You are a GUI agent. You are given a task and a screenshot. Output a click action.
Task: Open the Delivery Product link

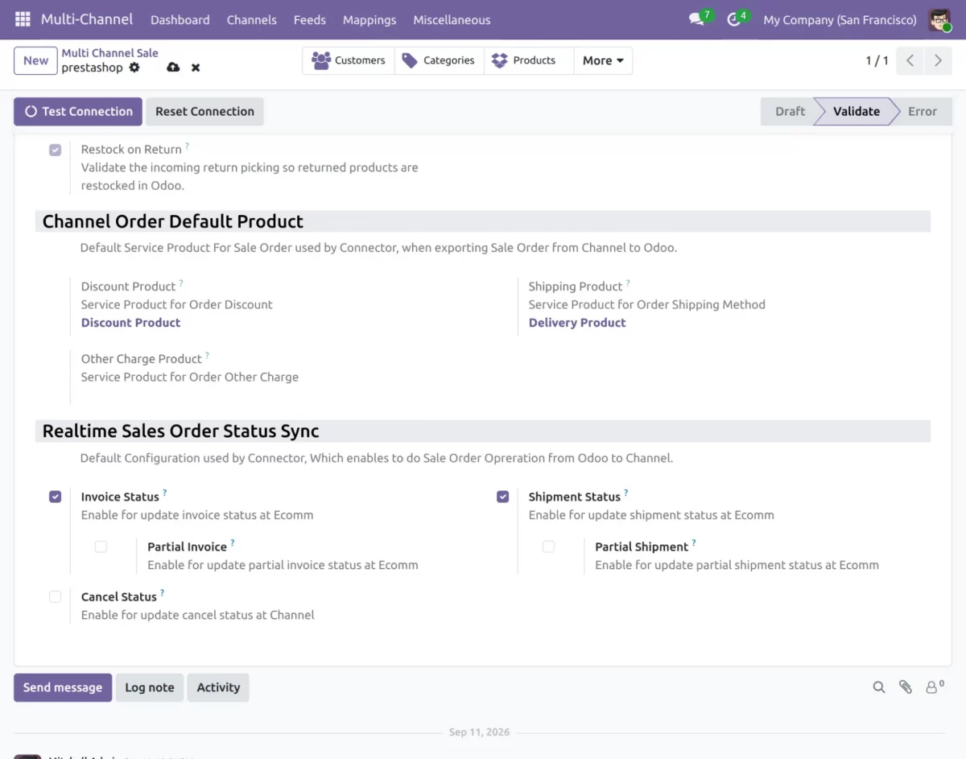point(577,323)
